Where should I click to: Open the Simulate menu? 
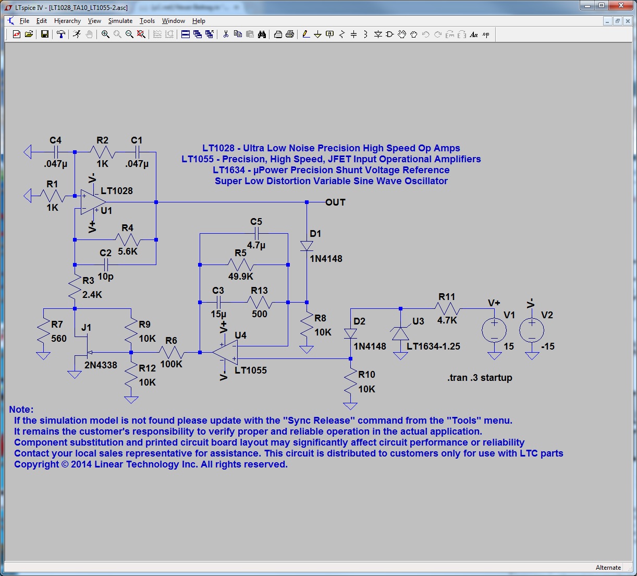point(120,21)
